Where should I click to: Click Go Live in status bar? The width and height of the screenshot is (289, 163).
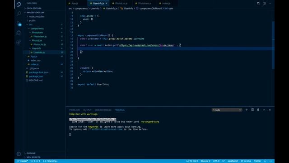(246, 161)
